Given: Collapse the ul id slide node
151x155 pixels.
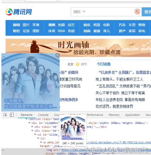Looking at the screenshot, I should (35, 134).
